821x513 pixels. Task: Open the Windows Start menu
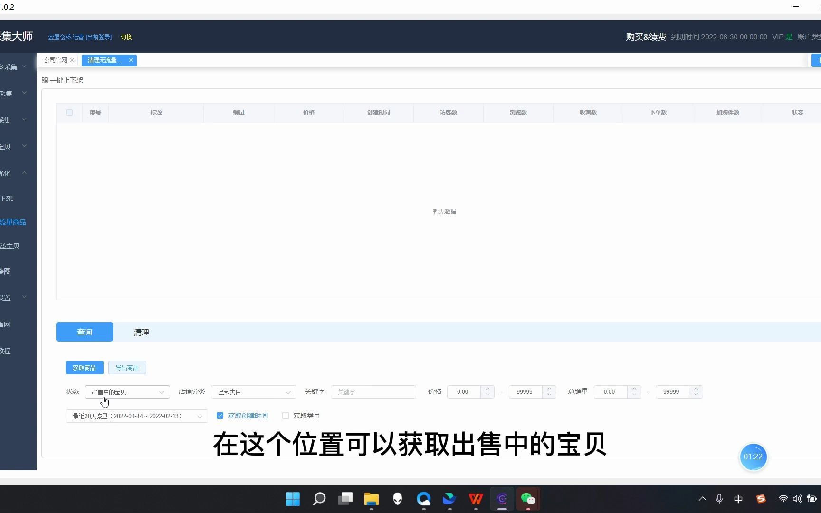293,499
